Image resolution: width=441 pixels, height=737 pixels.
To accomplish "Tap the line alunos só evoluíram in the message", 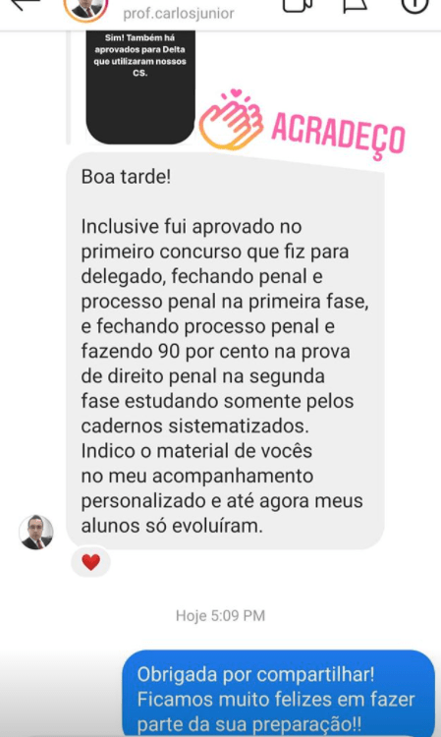I will click(x=172, y=526).
